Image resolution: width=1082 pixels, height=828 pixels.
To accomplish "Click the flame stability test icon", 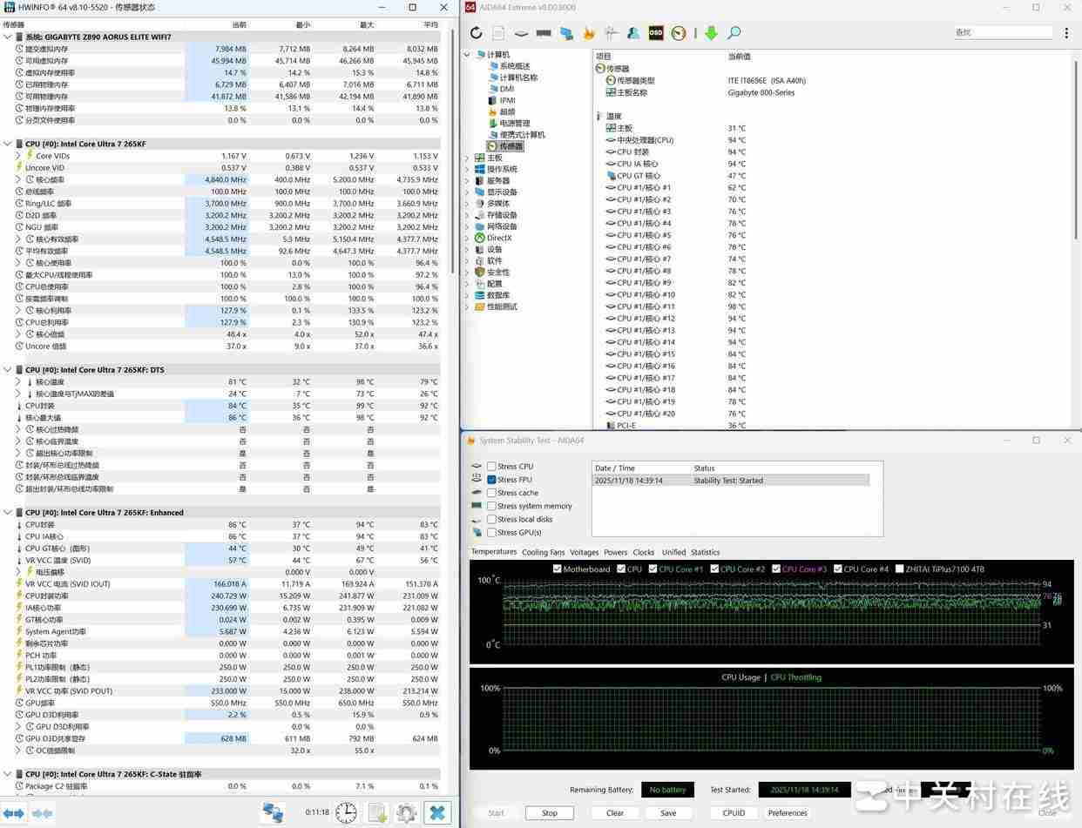I will 589,33.
